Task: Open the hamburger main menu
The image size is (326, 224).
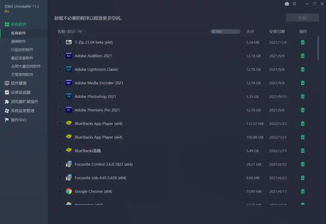Action: [294, 4]
